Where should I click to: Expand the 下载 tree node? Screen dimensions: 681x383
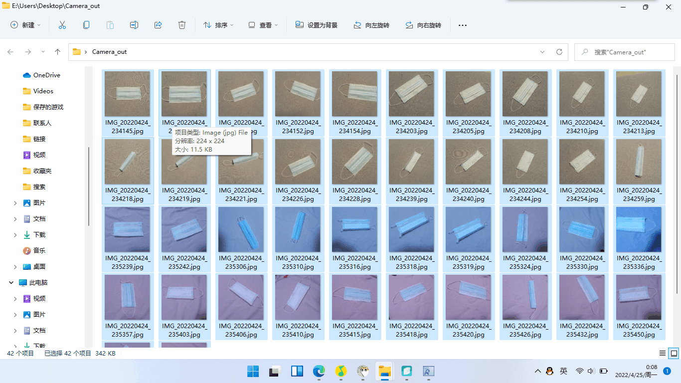point(15,235)
